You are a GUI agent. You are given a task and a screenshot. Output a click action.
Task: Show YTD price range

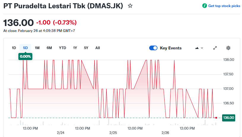(63, 48)
